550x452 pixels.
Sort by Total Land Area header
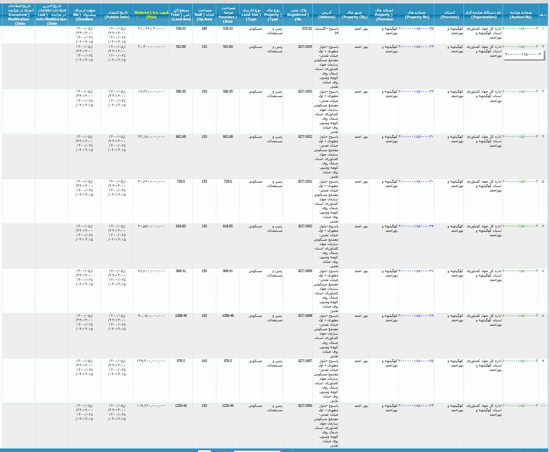tap(181, 15)
